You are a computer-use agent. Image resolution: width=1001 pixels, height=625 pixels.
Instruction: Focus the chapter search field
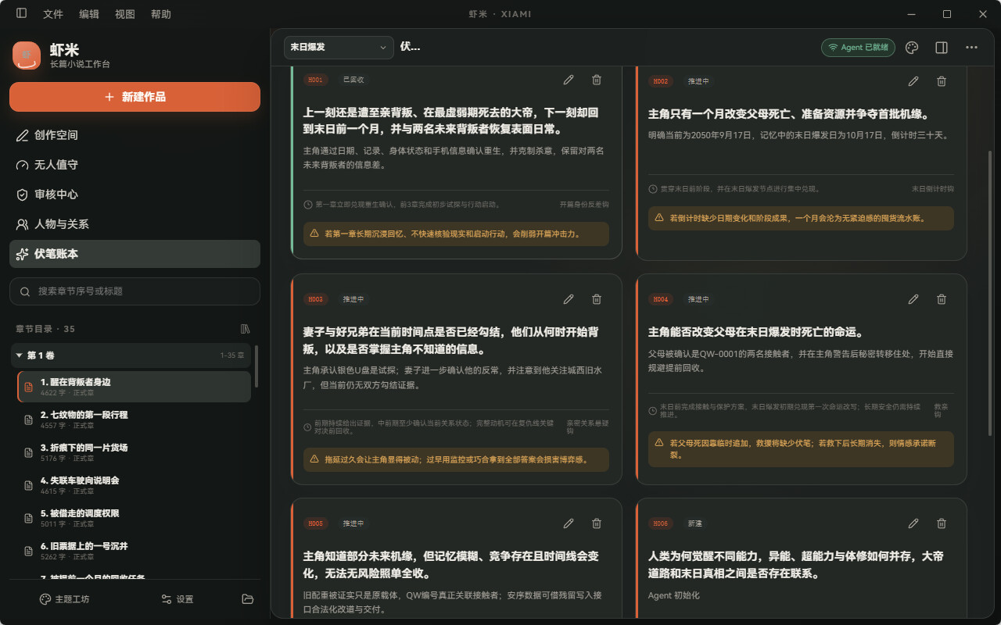135,291
